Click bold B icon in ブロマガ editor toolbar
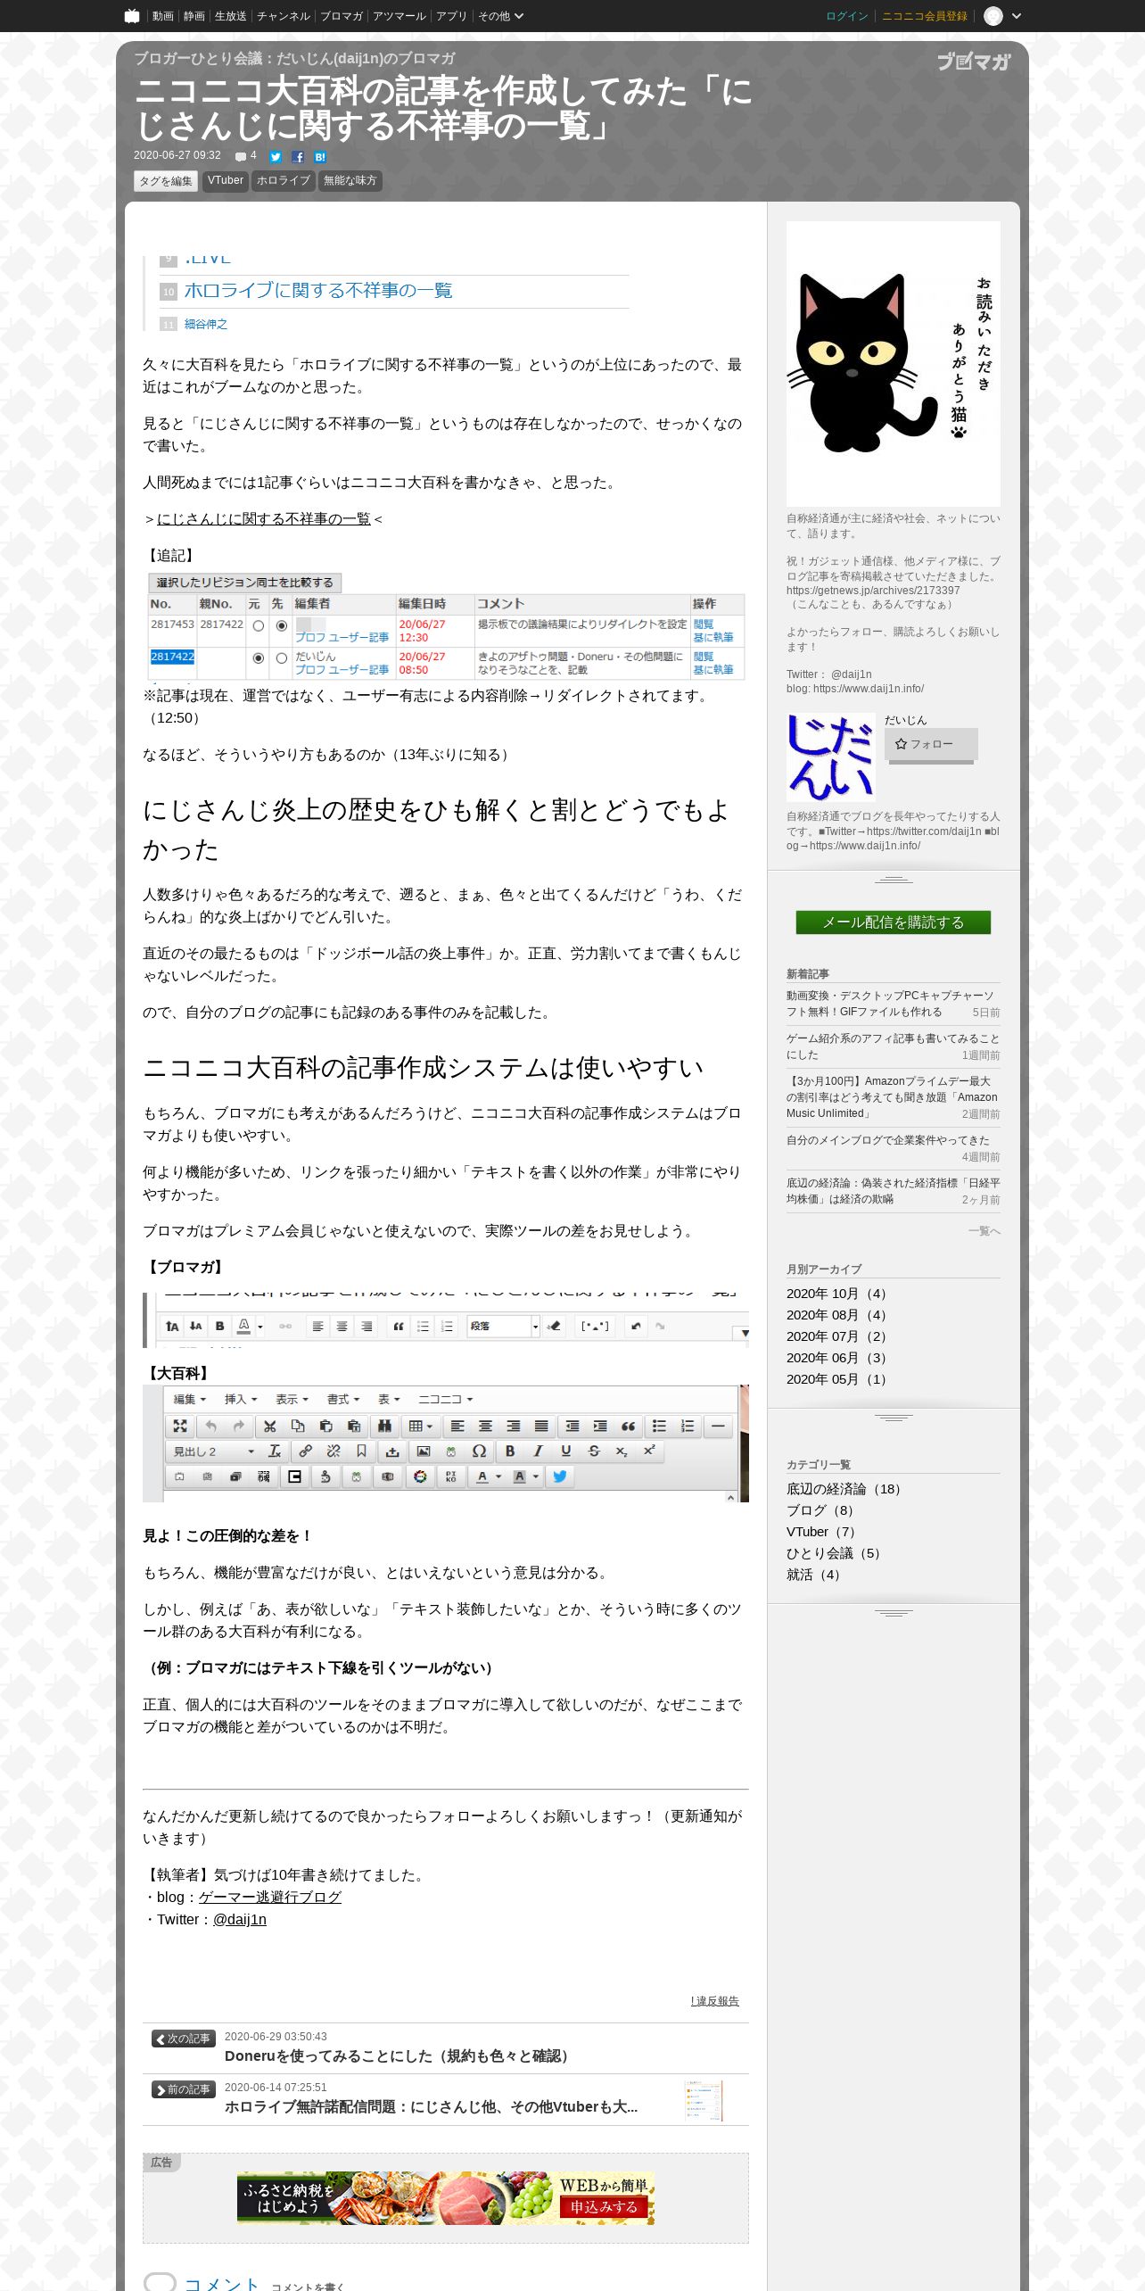1145x2291 pixels. click(x=219, y=1326)
